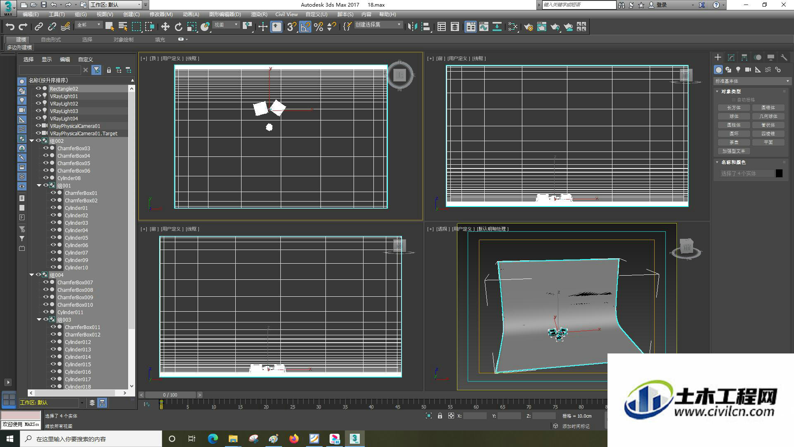The image size is (794, 447).
Task: Open the Civil View menu
Action: [x=286, y=14]
